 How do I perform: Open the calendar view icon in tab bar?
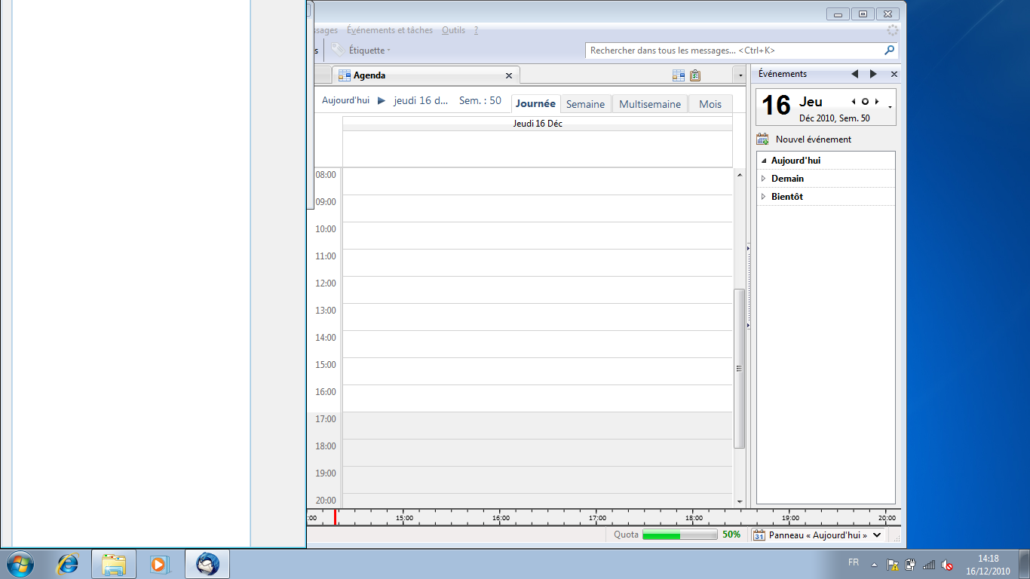679,75
